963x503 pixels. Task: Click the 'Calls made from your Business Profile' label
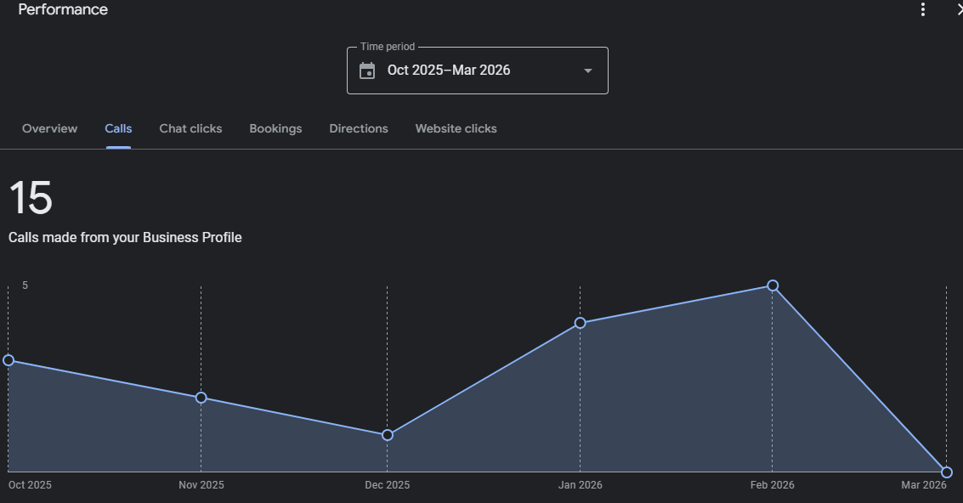click(125, 238)
